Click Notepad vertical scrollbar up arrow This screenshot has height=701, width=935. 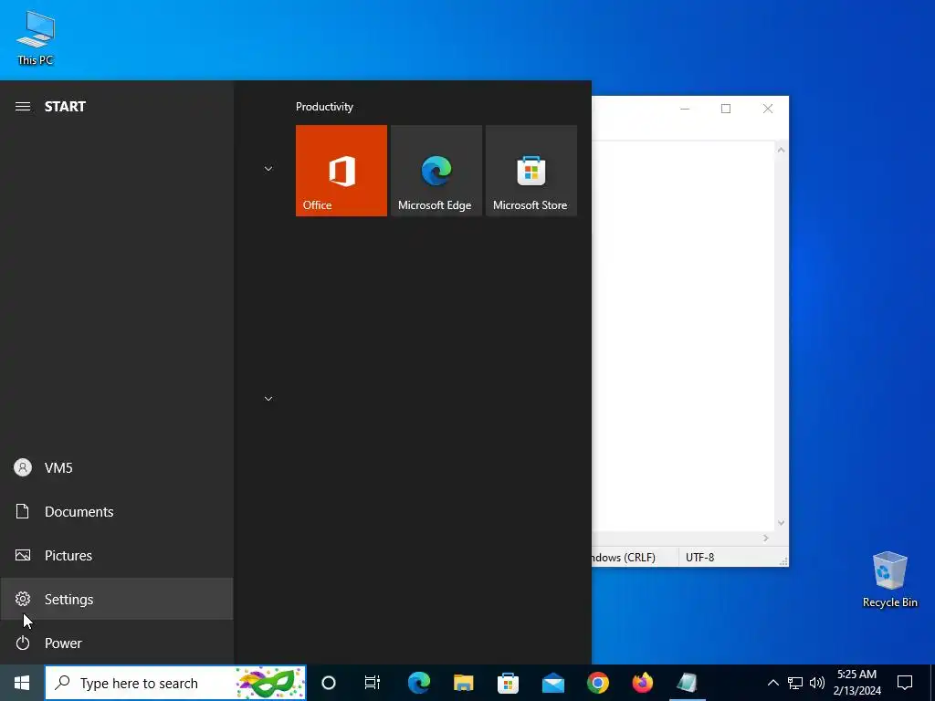pyautogui.click(x=782, y=150)
